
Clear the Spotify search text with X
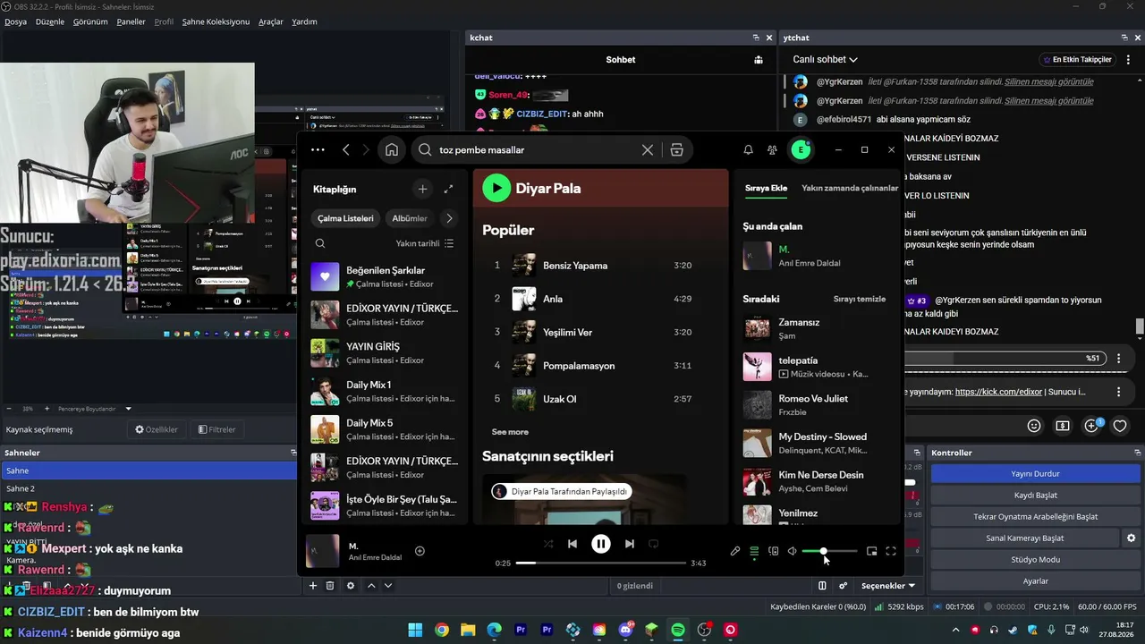[x=648, y=150]
